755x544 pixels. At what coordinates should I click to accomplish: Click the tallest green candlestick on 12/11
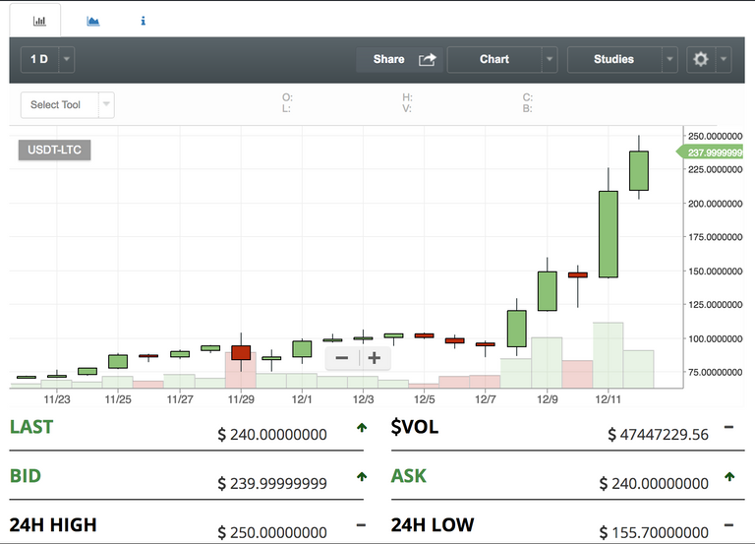point(609,234)
